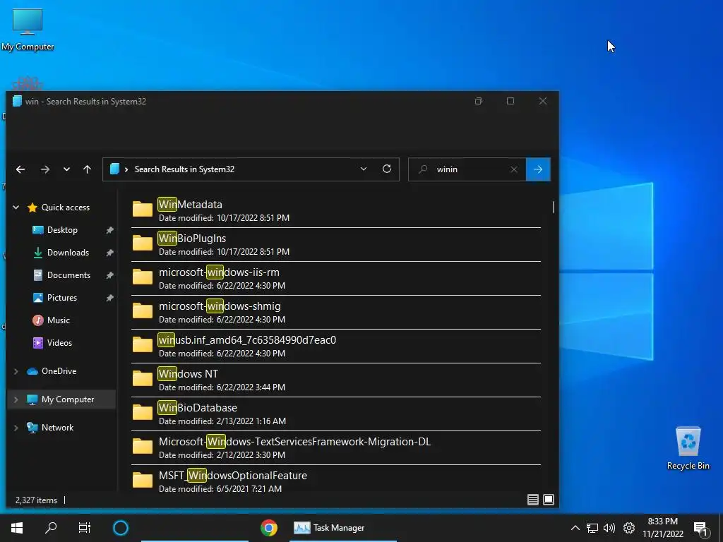Click the 2,327 items status text
Viewport: 723px width, 542px height.
click(37, 500)
